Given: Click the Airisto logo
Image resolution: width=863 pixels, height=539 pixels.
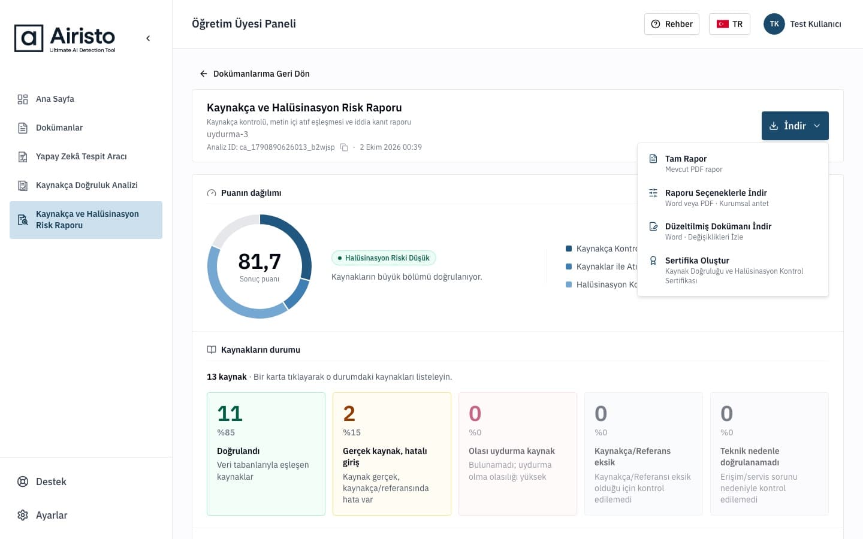Looking at the screenshot, I should (x=65, y=38).
